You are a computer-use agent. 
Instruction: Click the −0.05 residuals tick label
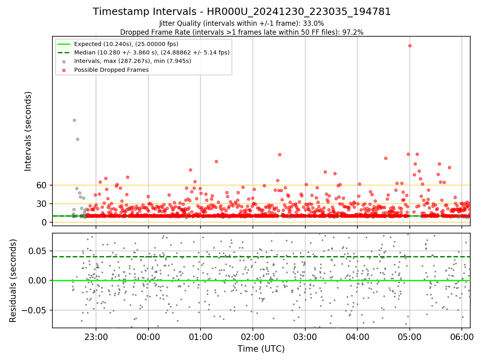tap(34, 310)
